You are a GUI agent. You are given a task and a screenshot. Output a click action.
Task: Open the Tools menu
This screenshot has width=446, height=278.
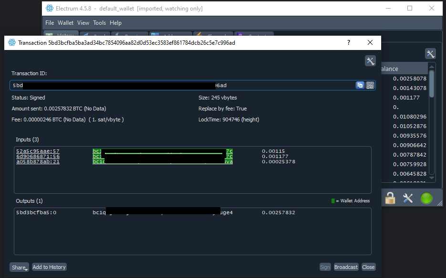(99, 23)
